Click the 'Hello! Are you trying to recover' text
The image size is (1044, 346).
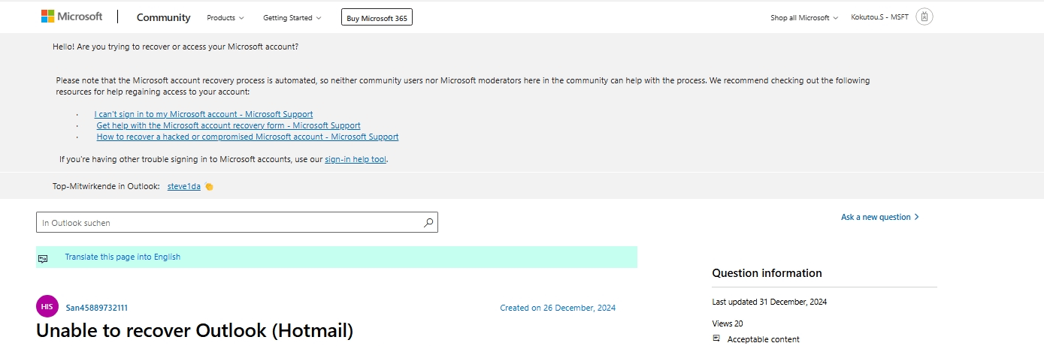pyautogui.click(x=175, y=47)
